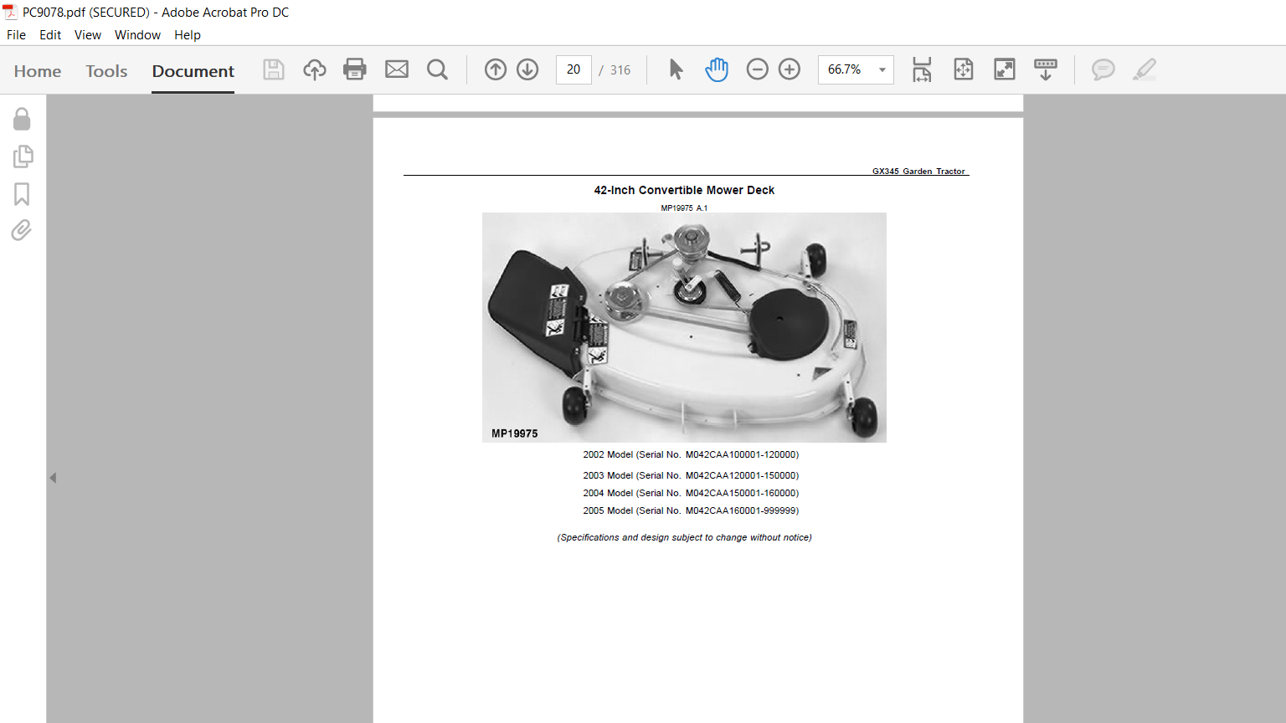Zoom in with plus icon
The image size is (1286, 723).
coord(790,69)
